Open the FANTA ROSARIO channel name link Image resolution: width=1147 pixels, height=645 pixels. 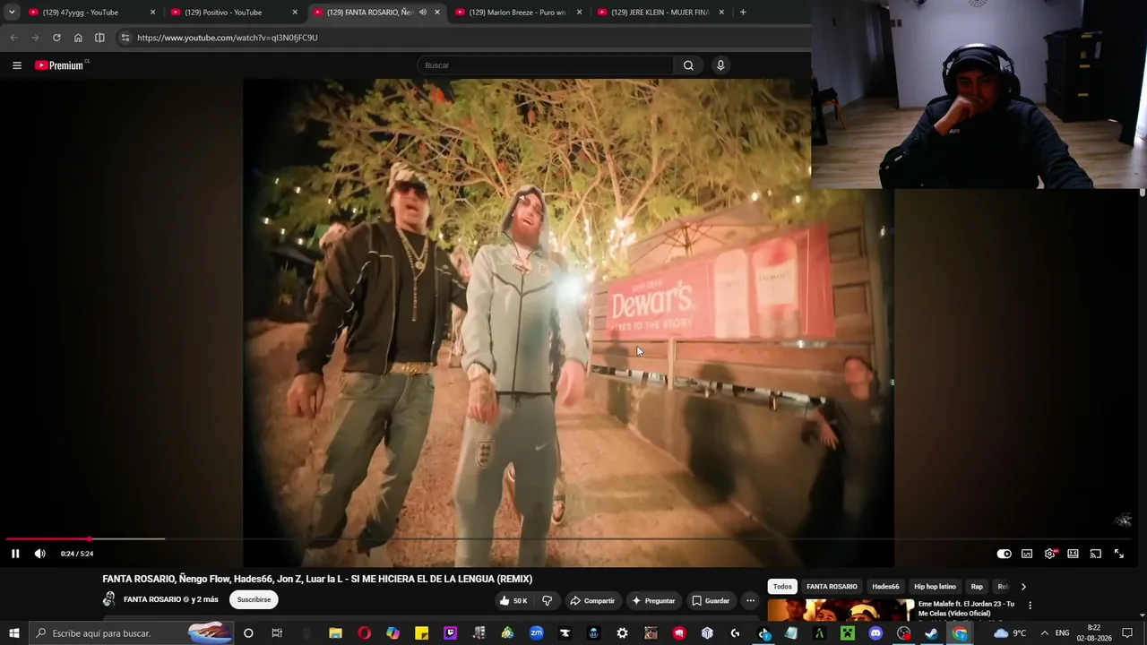pos(152,599)
